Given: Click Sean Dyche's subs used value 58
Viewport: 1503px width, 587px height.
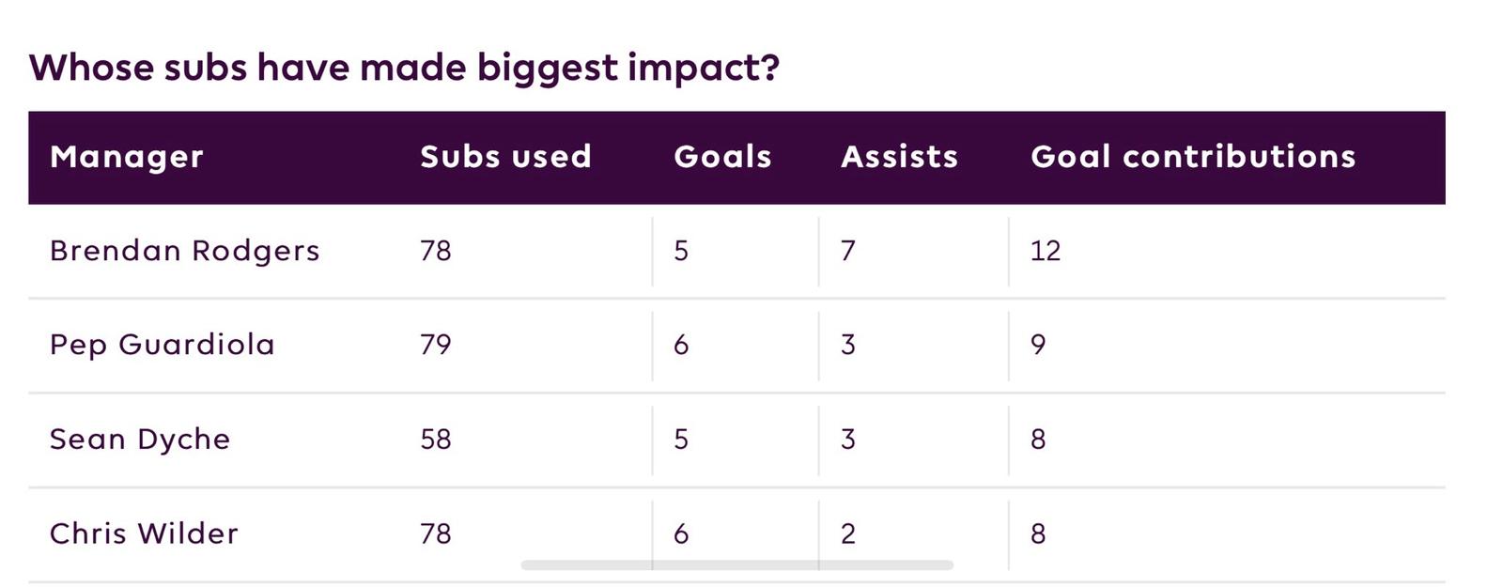Looking at the screenshot, I should [436, 440].
